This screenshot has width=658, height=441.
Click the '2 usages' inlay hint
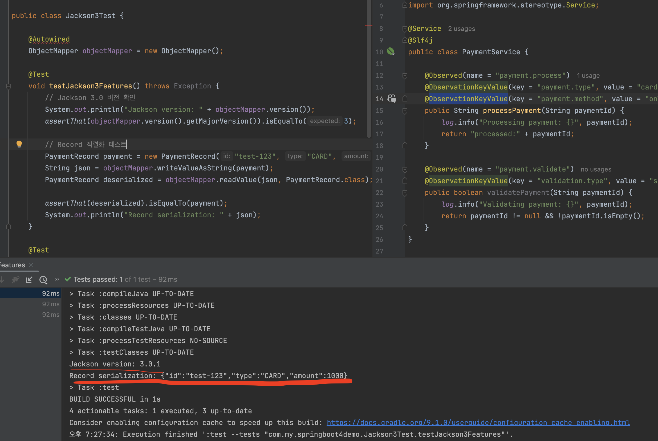461,29
